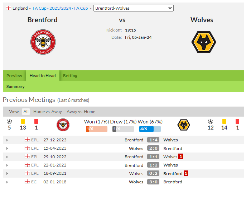Open the Brentford-Wolves match dropdown
Screen dimensions: 246x197
click(134, 8)
